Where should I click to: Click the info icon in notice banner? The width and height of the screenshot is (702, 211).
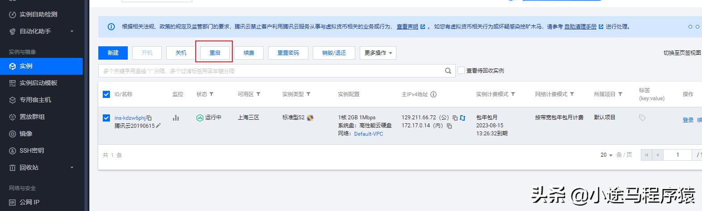pyautogui.click(x=111, y=27)
